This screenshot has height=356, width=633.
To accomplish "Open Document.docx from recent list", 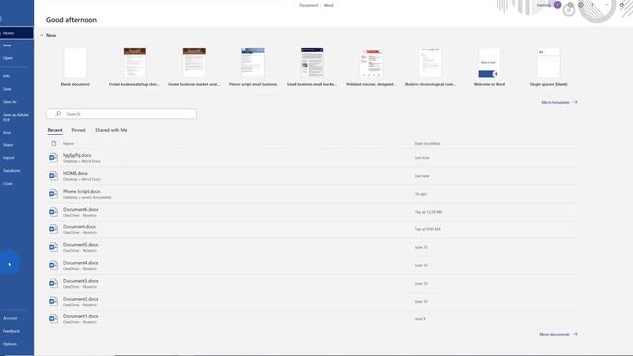I will pos(313,229).
